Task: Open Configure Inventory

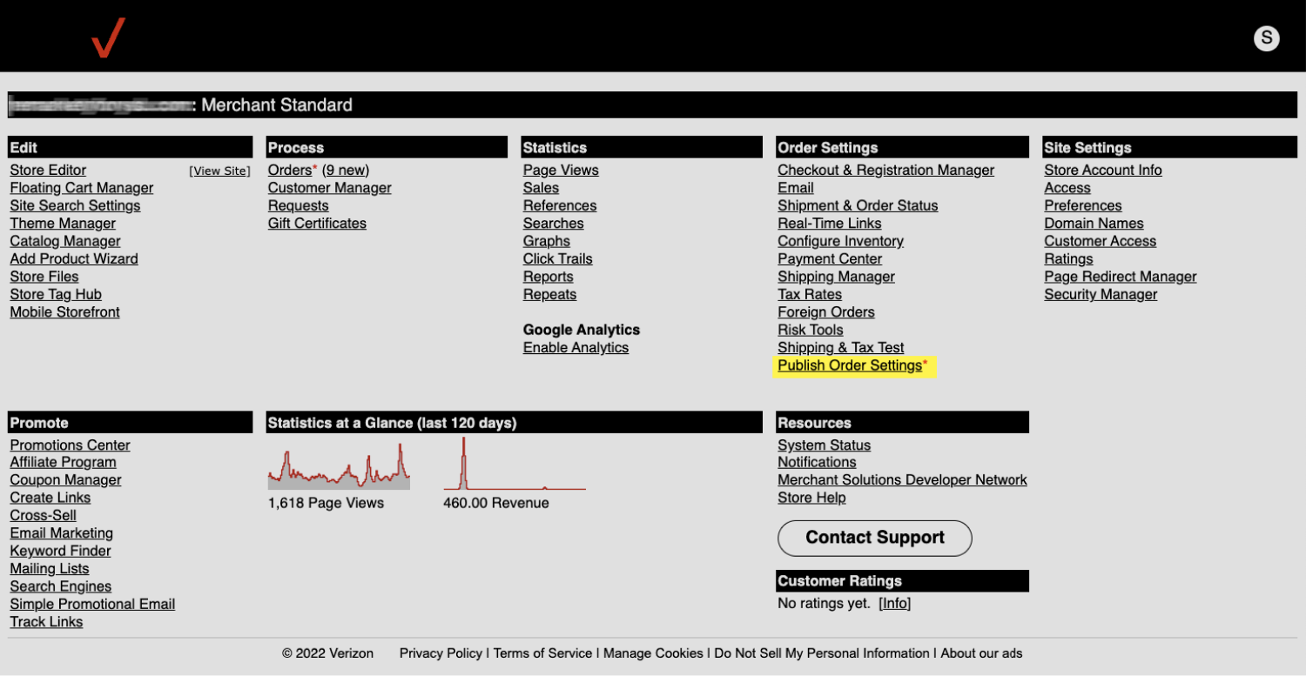Action: pyautogui.click(x=840, y=241)
